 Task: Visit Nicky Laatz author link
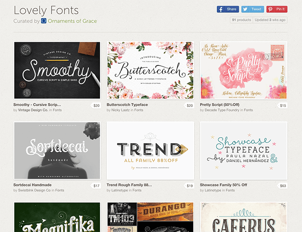point(120,110)
